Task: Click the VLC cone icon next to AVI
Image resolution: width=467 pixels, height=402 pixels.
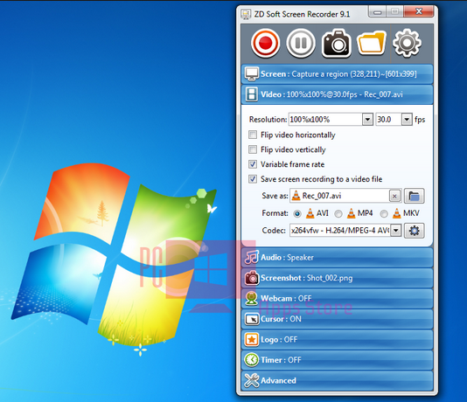Action: click(x=310, y=213)
